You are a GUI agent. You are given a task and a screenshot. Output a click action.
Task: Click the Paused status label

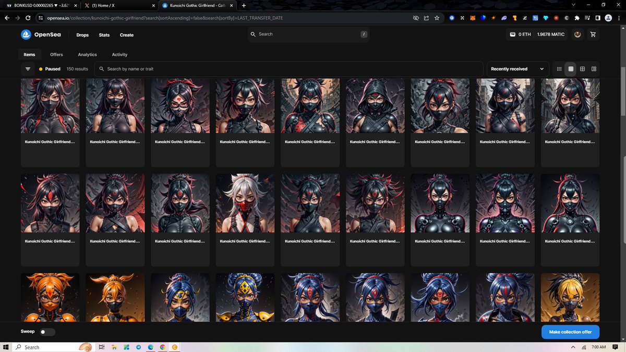(53, 69)
